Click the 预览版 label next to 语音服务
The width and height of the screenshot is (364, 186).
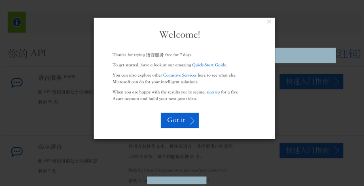tap(70, 77)
